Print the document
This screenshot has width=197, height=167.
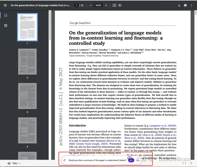pyautogui.click(x=185, y=5)
